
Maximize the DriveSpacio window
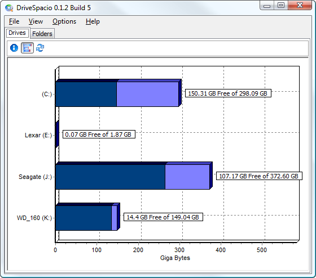pyautogui.click(x=281, y=5)
